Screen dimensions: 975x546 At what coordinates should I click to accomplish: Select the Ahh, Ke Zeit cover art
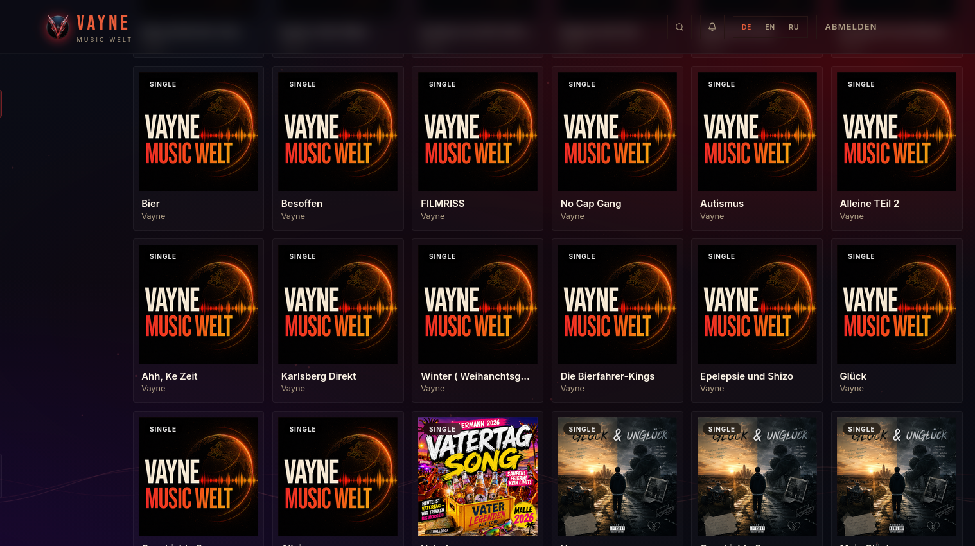coord(198,304)
